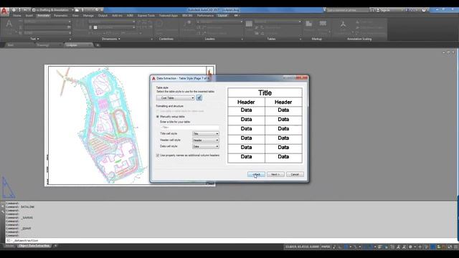Launch Table Style dialog icon beside Cost Table
The width and height of the screenshot is (459, 258).
[199, 97]
